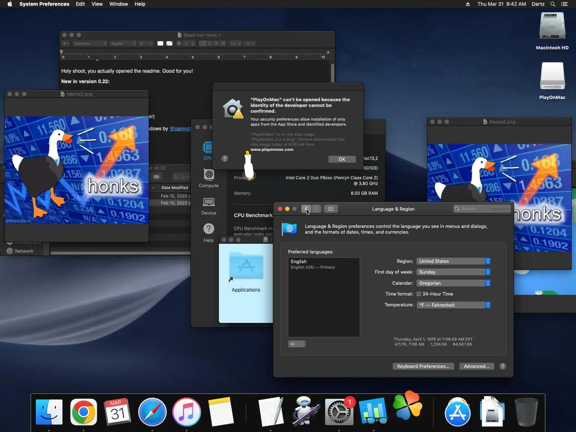Image resolution: width=576 pixels, height=432 pixels.
Task: Show all System Preferences panes grid
Action: [330, 209]
